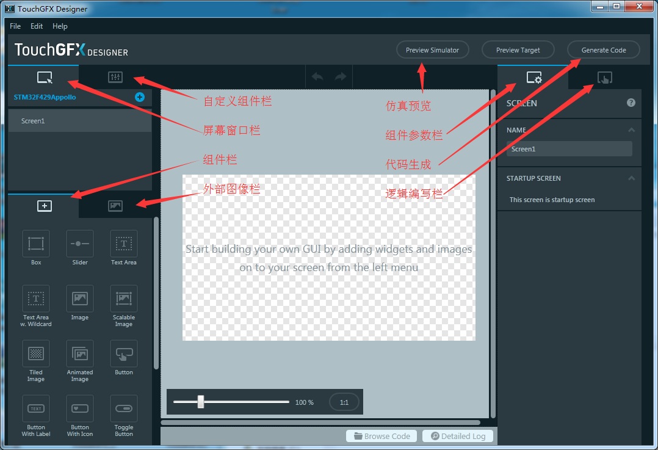This screenshot has width=658, height=450.
Task: Click the STM32F429Apollo project name
Action: pyautogui.click(x=45, y=97)
